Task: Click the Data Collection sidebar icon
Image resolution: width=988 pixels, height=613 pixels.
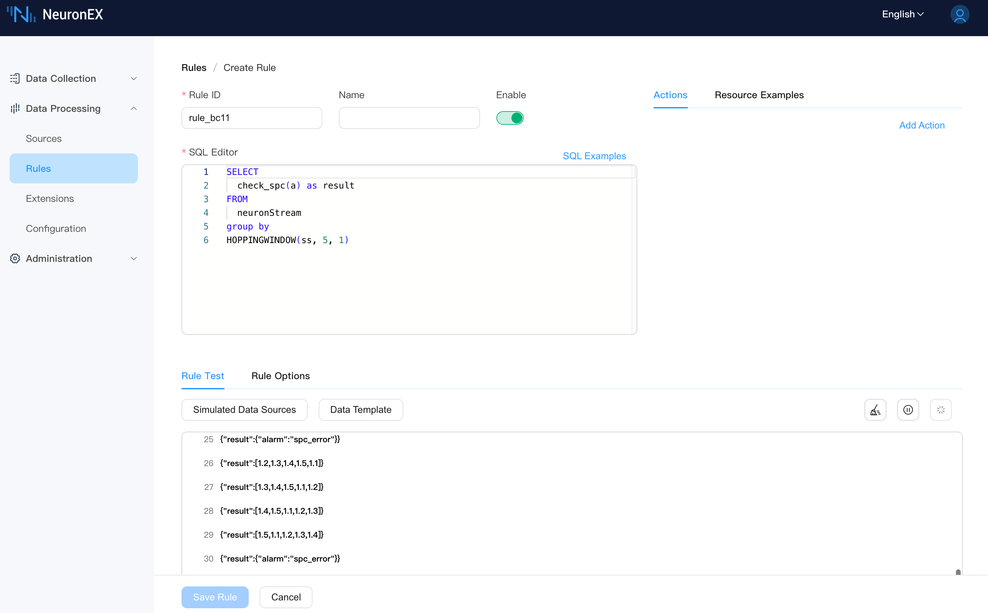Action: point(15,78)
